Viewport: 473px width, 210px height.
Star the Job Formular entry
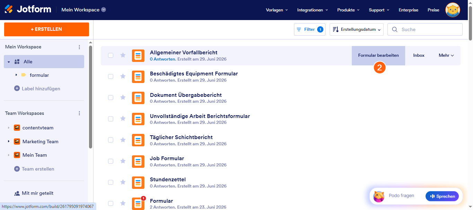[123, 161]
